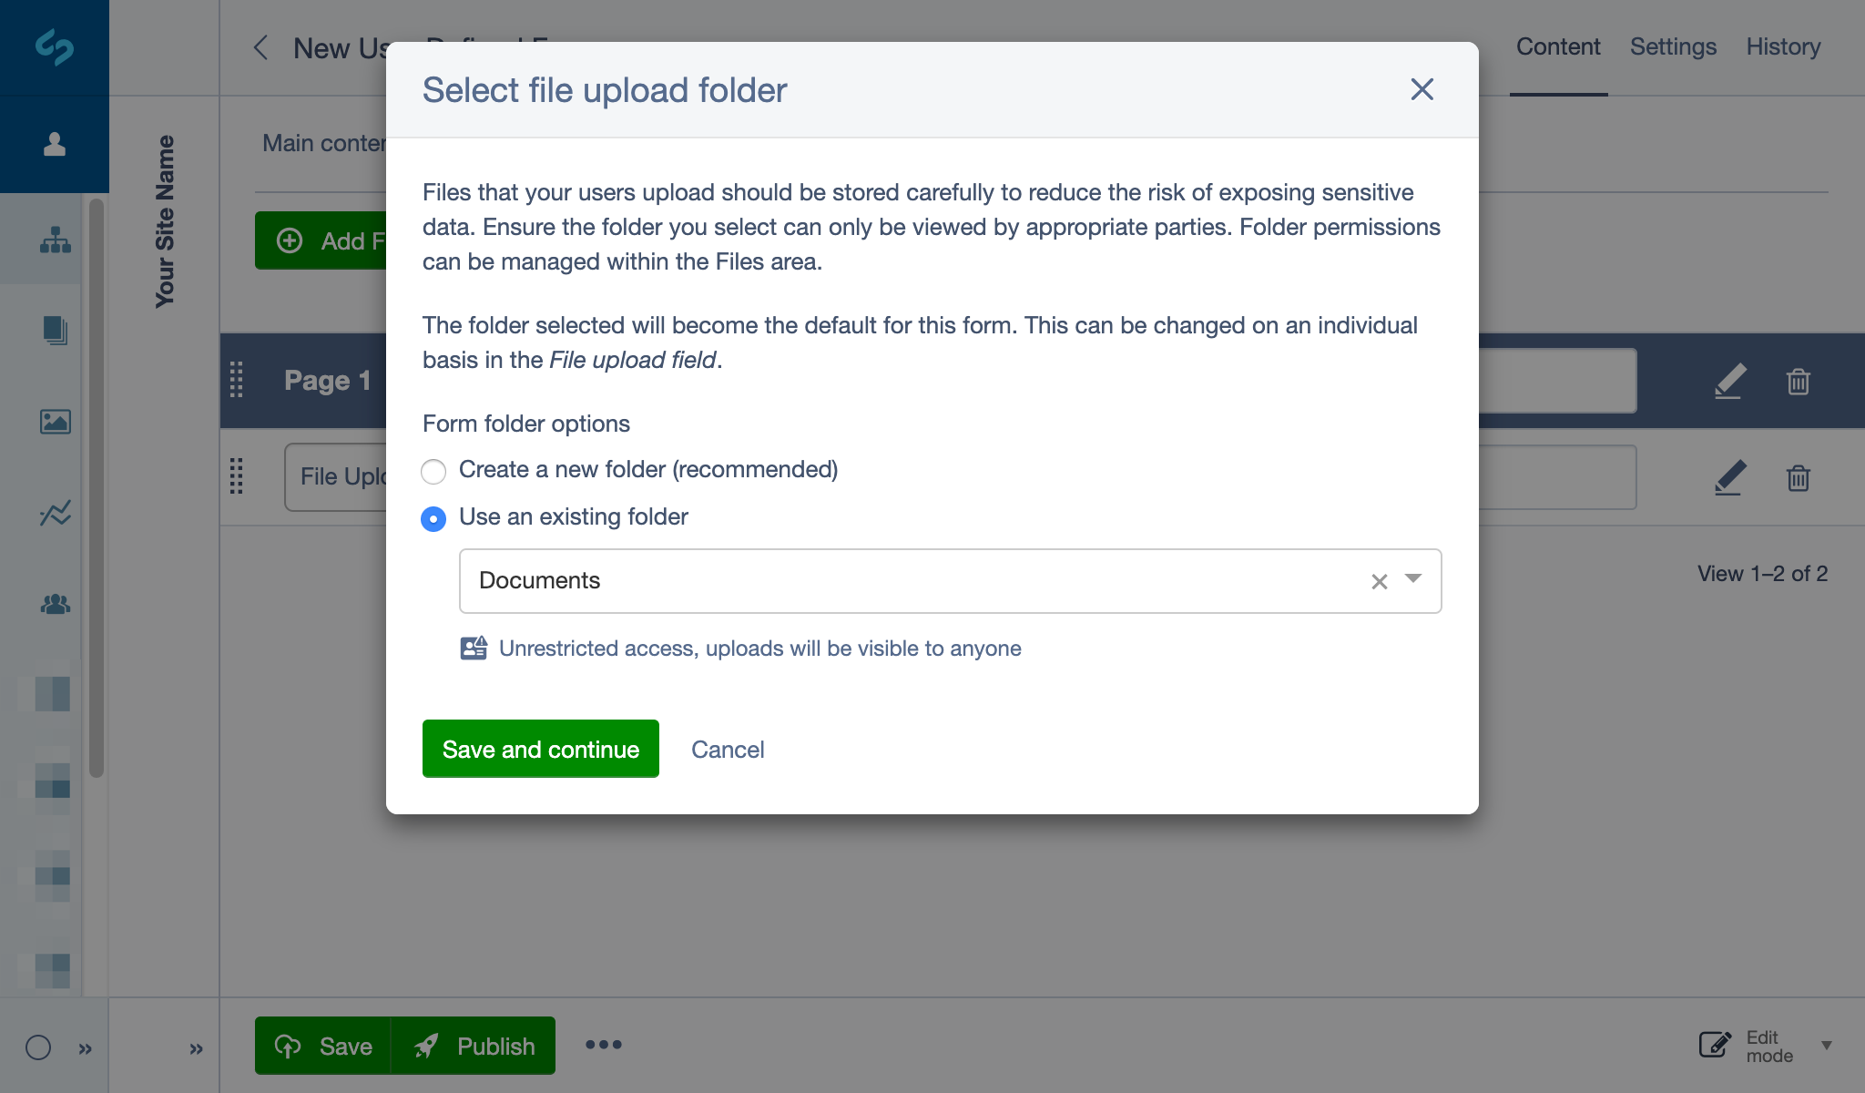Click the analytics/chart icon in sidebar

[52, 513]
